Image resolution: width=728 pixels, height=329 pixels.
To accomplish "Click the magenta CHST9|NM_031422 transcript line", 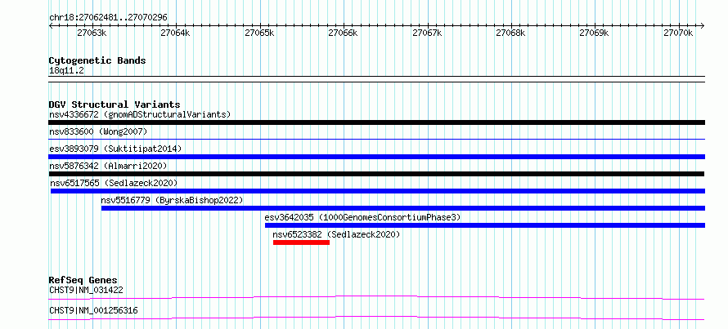I will [376, 297].
